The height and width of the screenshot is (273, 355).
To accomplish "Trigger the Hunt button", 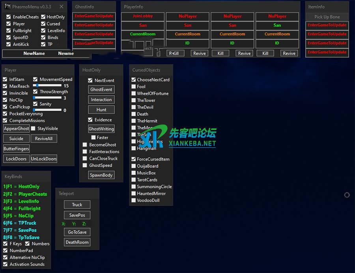I will tap(101, 110).
